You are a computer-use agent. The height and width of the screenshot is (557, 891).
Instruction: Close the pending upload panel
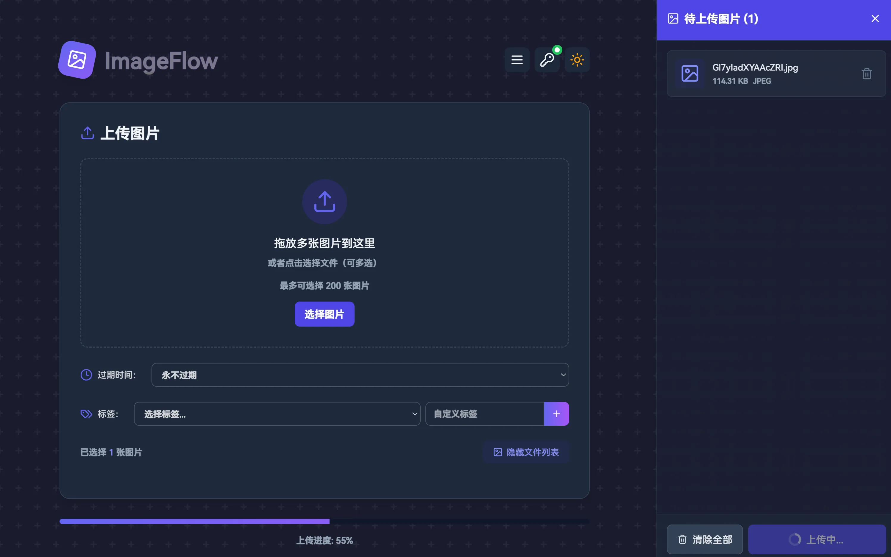click(x=875, y=19)
